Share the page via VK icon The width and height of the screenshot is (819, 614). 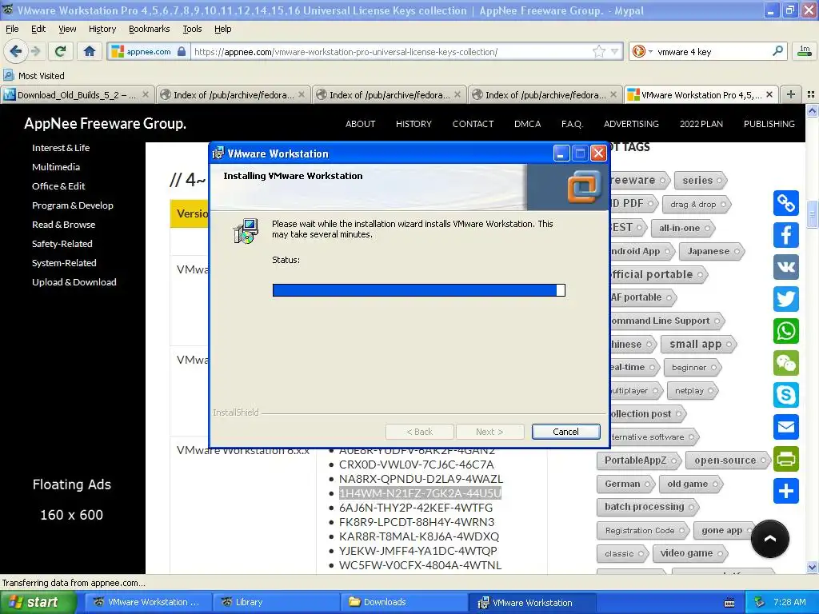[x=785, y=267]
